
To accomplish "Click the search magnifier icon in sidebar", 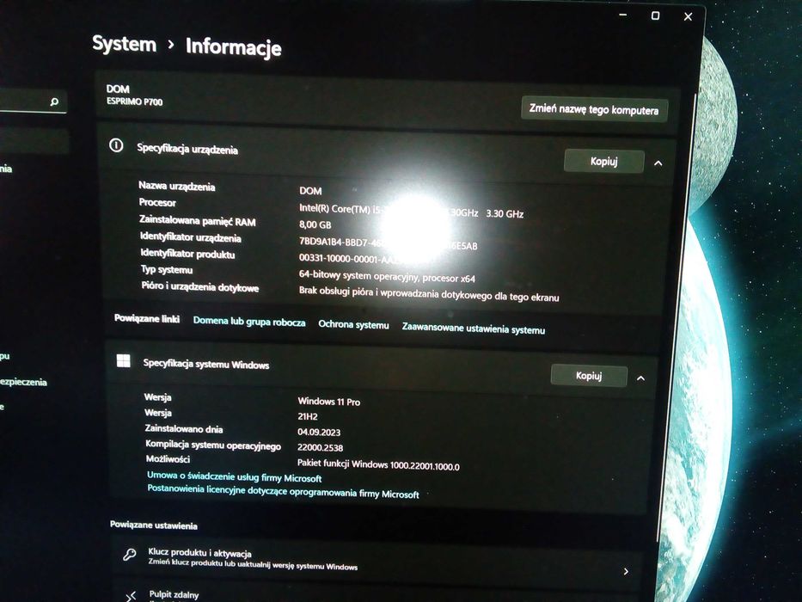I will (54, 101).
